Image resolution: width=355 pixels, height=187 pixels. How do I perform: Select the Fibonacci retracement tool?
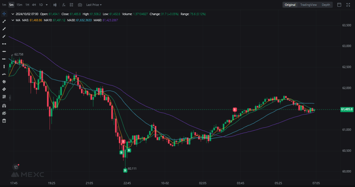pos(4,97)
